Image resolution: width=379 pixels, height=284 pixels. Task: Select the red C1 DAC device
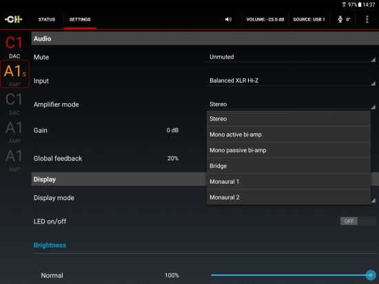[14, 47]
